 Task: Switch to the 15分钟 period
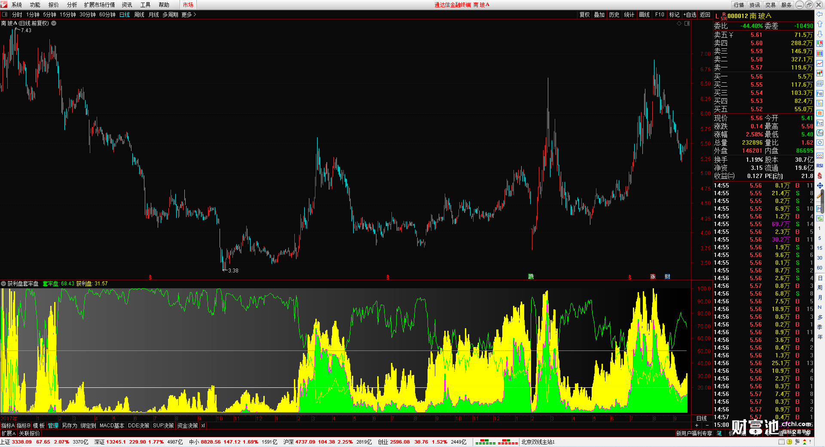[x=68, y=15]
